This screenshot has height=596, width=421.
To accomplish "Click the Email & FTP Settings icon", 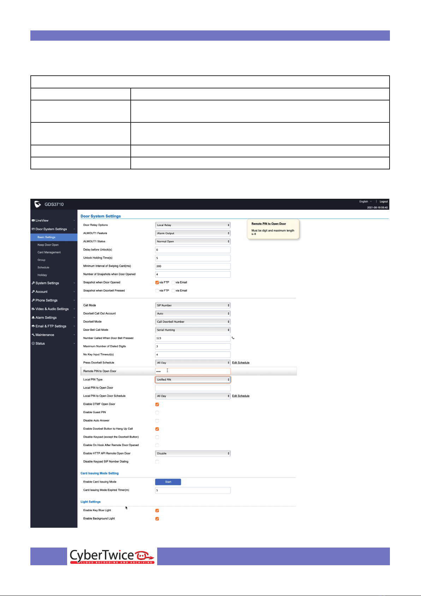I will pos(33,326).
